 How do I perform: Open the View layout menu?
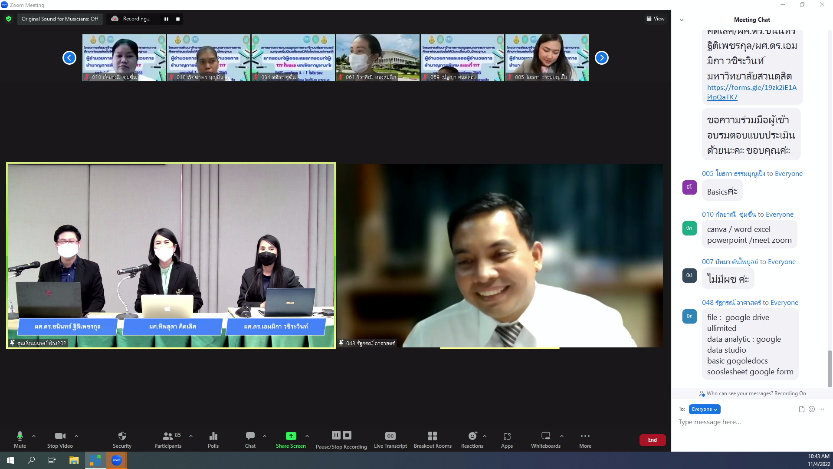click(x=656, y=19)
